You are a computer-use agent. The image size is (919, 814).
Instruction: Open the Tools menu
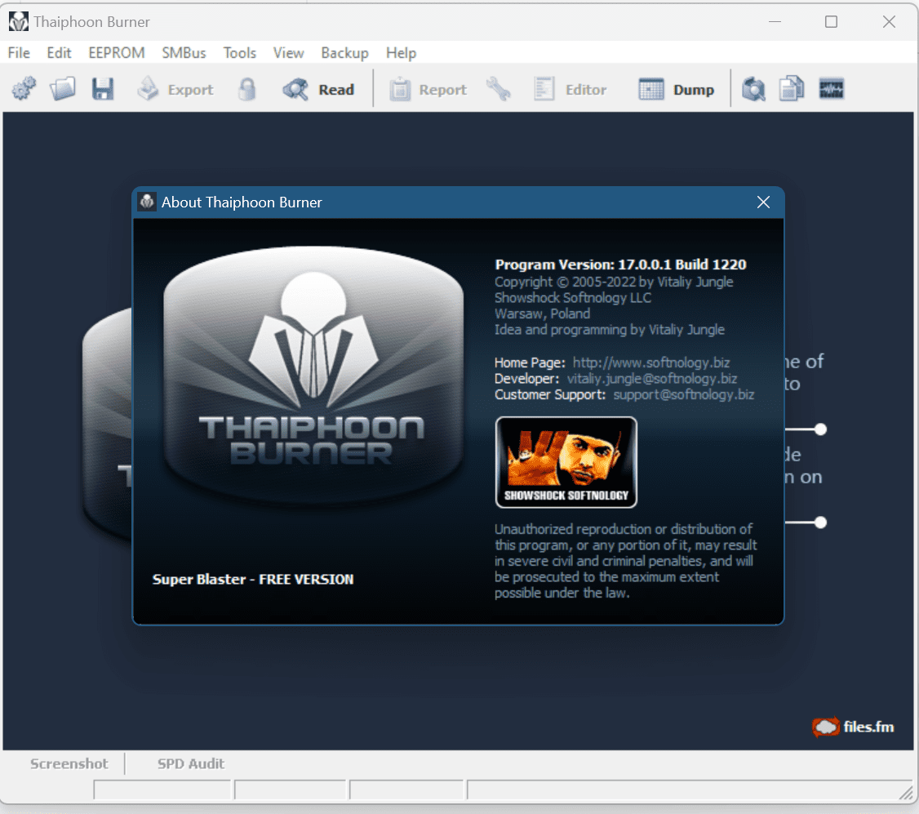(x=240, y=53)
